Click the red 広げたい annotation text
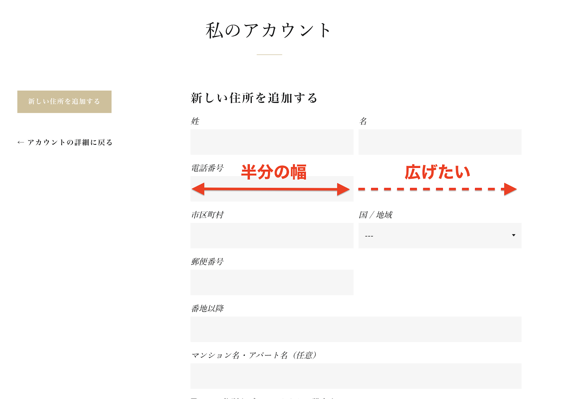This screenshot has height=399, width=571. click(437, 172)
